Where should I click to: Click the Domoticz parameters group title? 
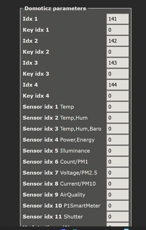point(55,8)
